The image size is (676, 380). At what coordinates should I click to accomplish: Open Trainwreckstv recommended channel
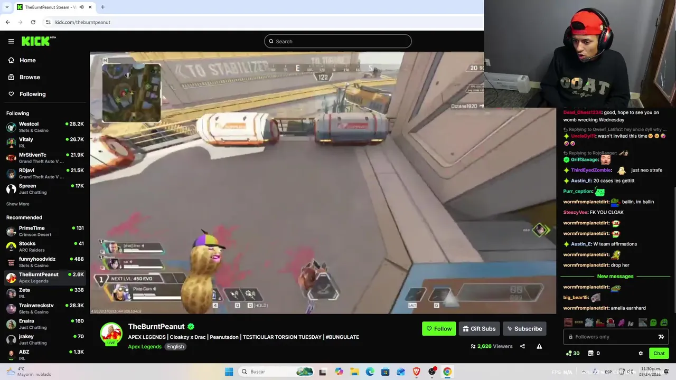click(x=45, y=308)
